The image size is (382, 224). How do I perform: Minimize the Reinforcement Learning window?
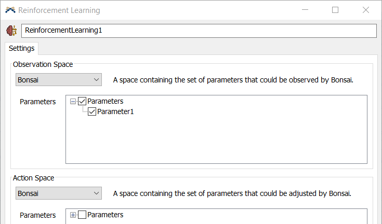305,10
